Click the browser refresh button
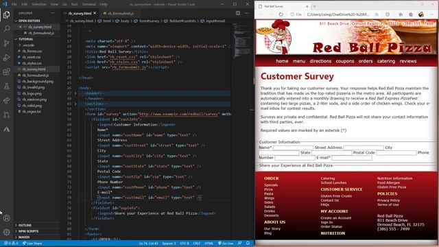439x247 pixels. coord(281,14)
